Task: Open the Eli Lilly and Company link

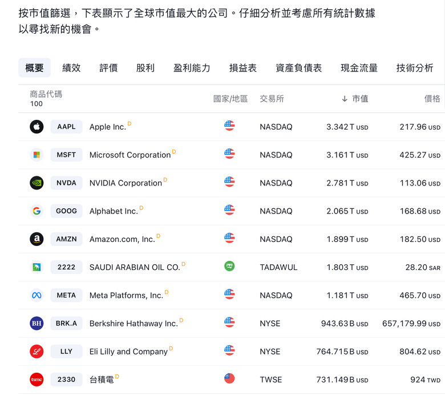Action: (128, 352)
